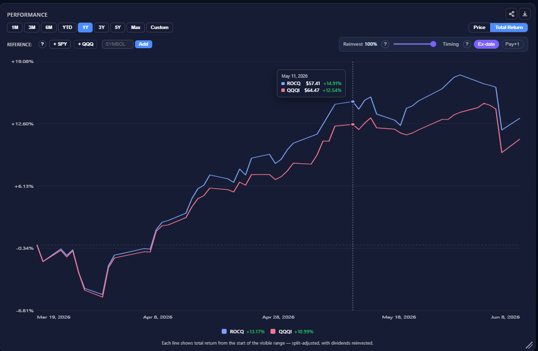Click the Reinvest 100% label

pos(360,44)
